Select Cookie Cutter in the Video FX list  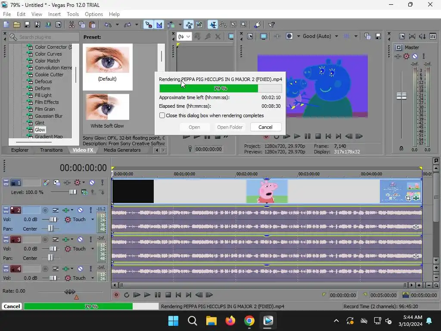point(49,75)
